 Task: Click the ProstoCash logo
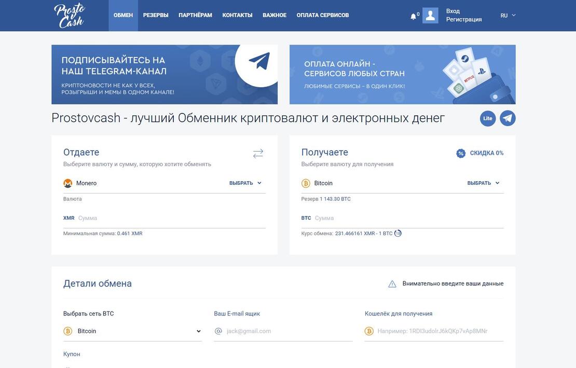[68, 16]
